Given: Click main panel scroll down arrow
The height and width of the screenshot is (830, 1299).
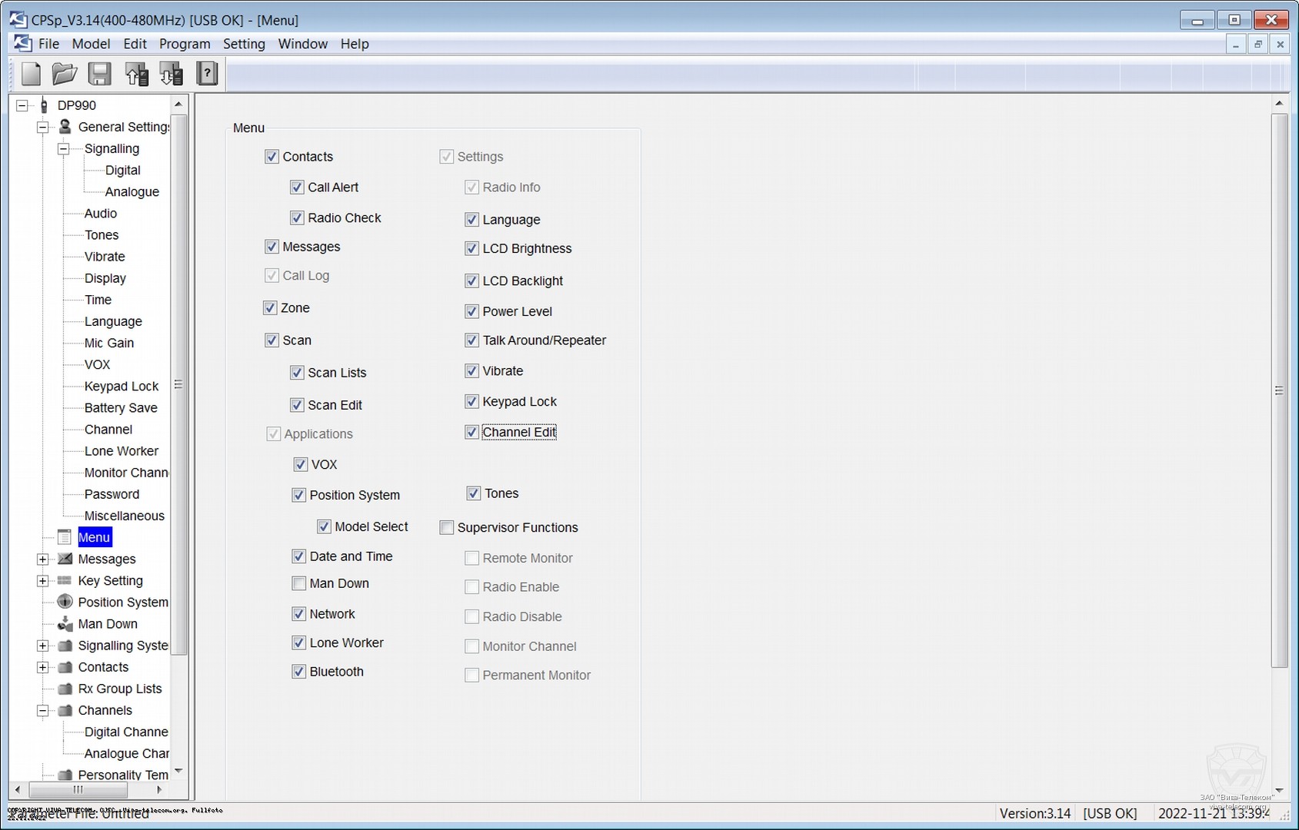Looking at the screenshot, I should 1279,790.
